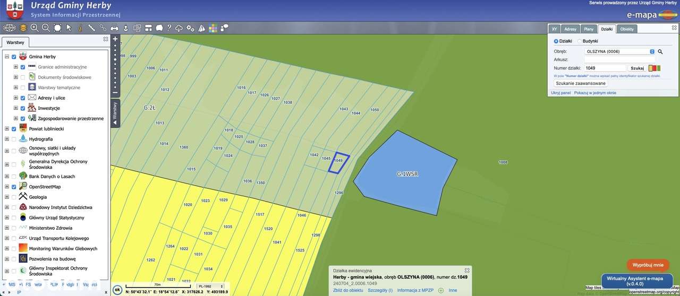This screenshot has height=296, width=680.
Task: Switch to the Plany tab
Action: [x=588, y=29]
